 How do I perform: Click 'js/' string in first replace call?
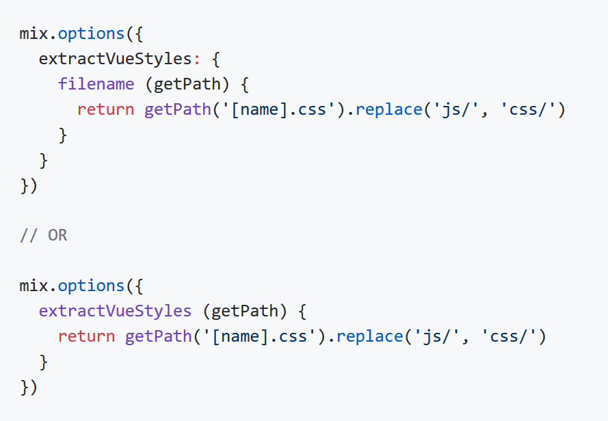457,110
